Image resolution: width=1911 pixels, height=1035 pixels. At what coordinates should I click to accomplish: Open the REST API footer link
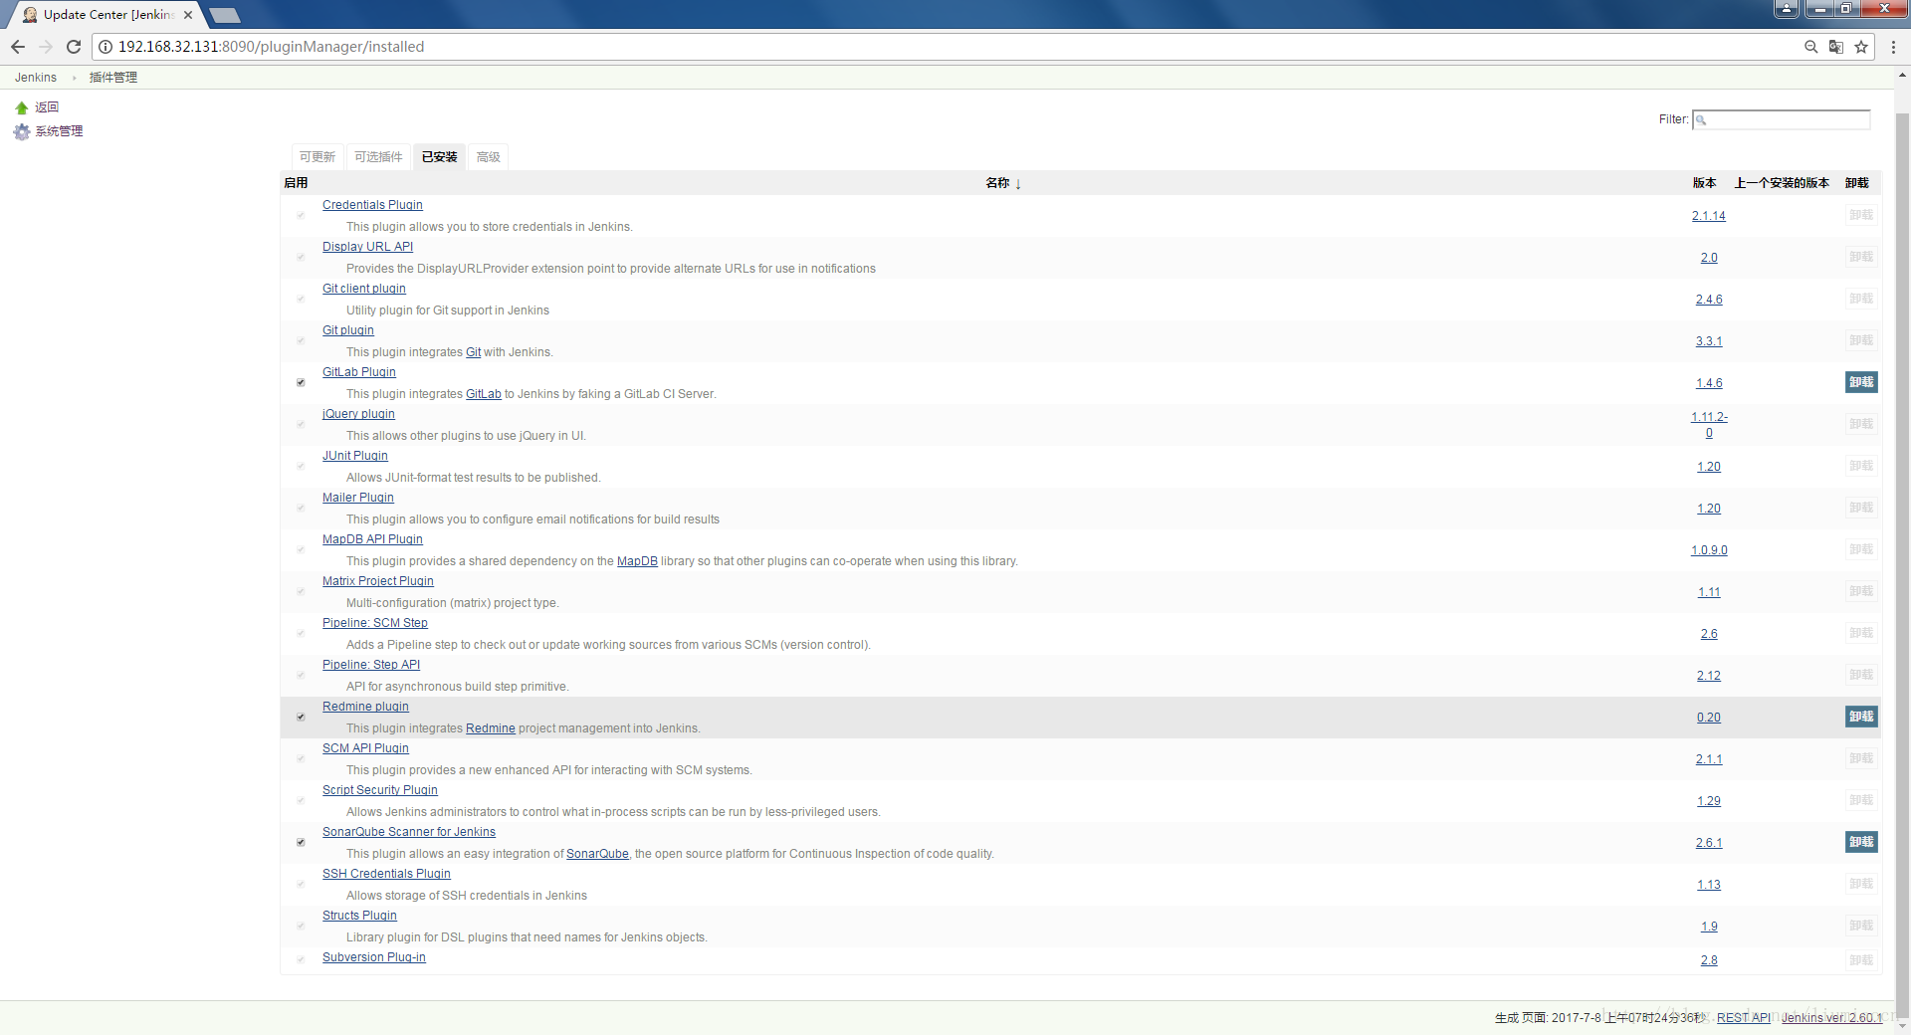point(1744,1018)
